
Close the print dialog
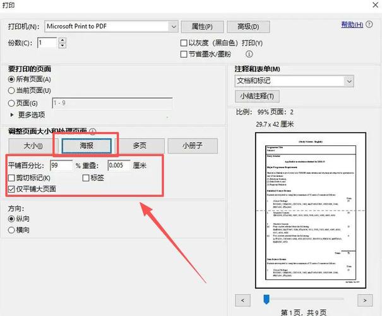[376, 5]
